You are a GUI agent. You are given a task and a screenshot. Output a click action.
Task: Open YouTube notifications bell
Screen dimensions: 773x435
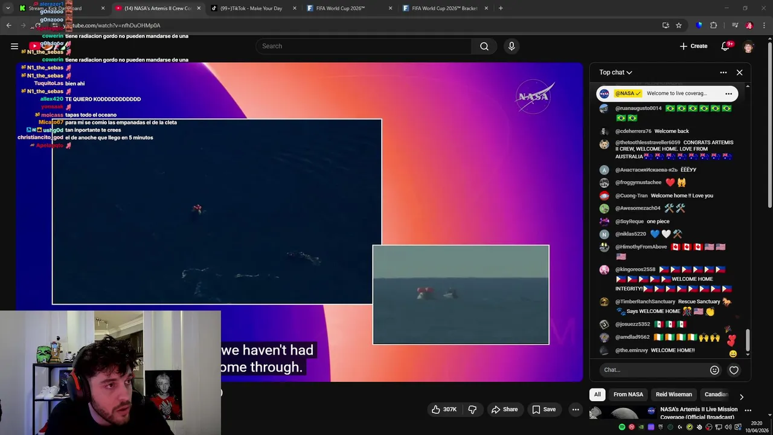click(x=726, y=46)
